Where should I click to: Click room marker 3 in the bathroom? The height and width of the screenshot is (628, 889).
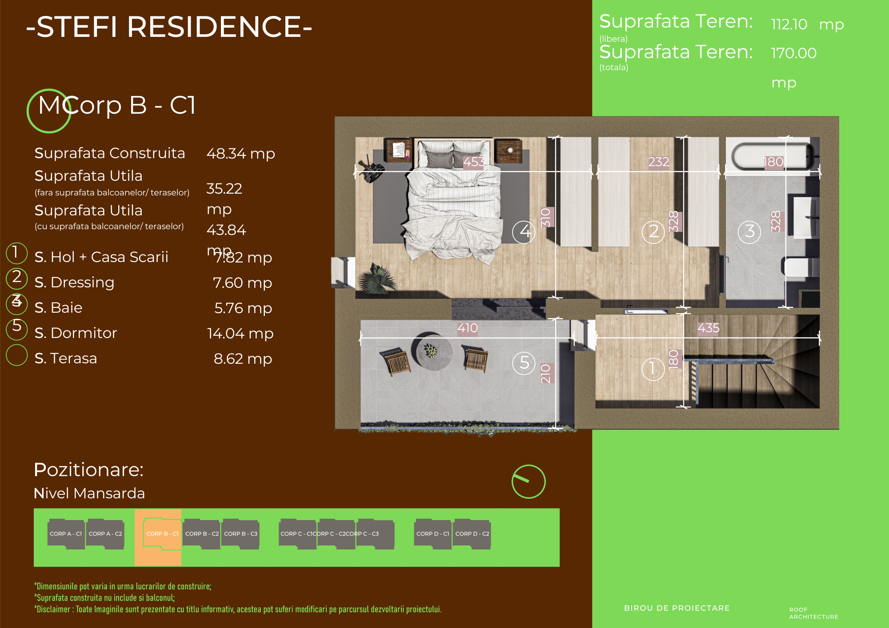coord(749,231)
